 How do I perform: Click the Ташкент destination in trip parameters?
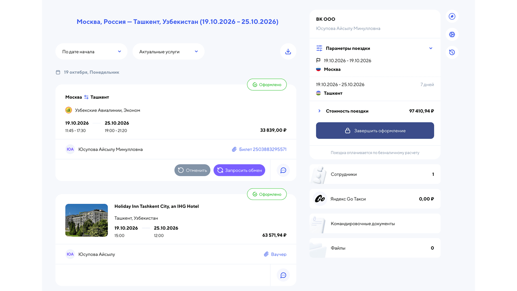pos(333,93)
